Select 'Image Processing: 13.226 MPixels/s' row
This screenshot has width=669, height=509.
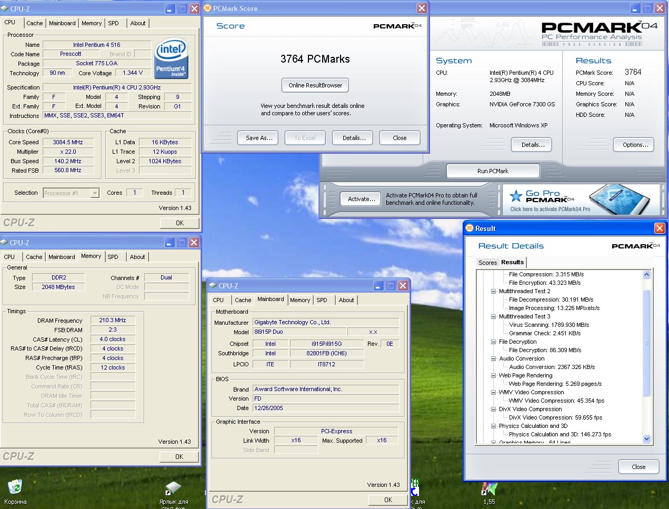click(x=554, y=308)
